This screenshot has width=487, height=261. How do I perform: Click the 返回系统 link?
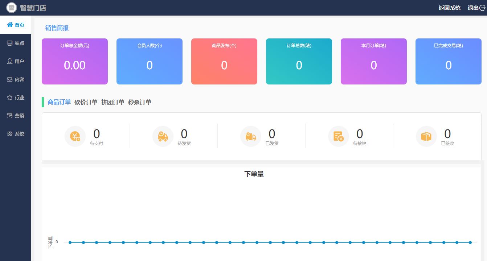pos(450,8)
